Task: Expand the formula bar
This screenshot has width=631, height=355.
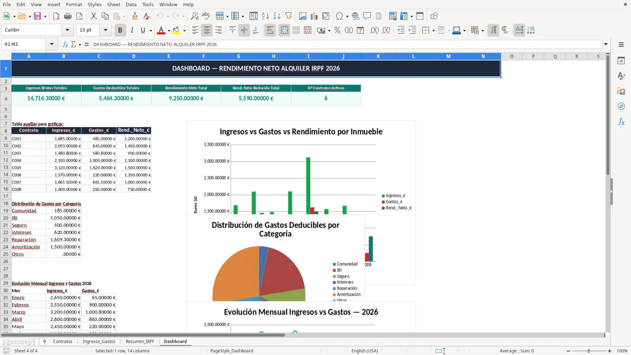Action: tap(606, 45)
